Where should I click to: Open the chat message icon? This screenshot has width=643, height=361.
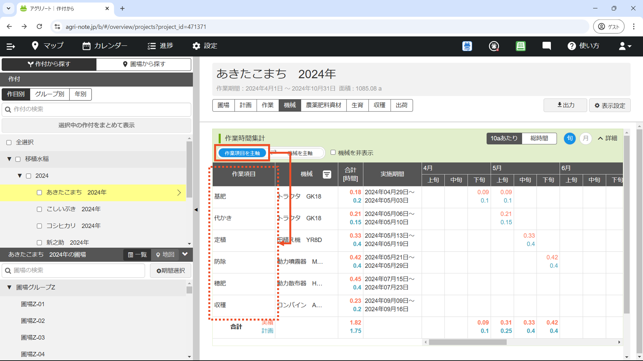(547, 46)
